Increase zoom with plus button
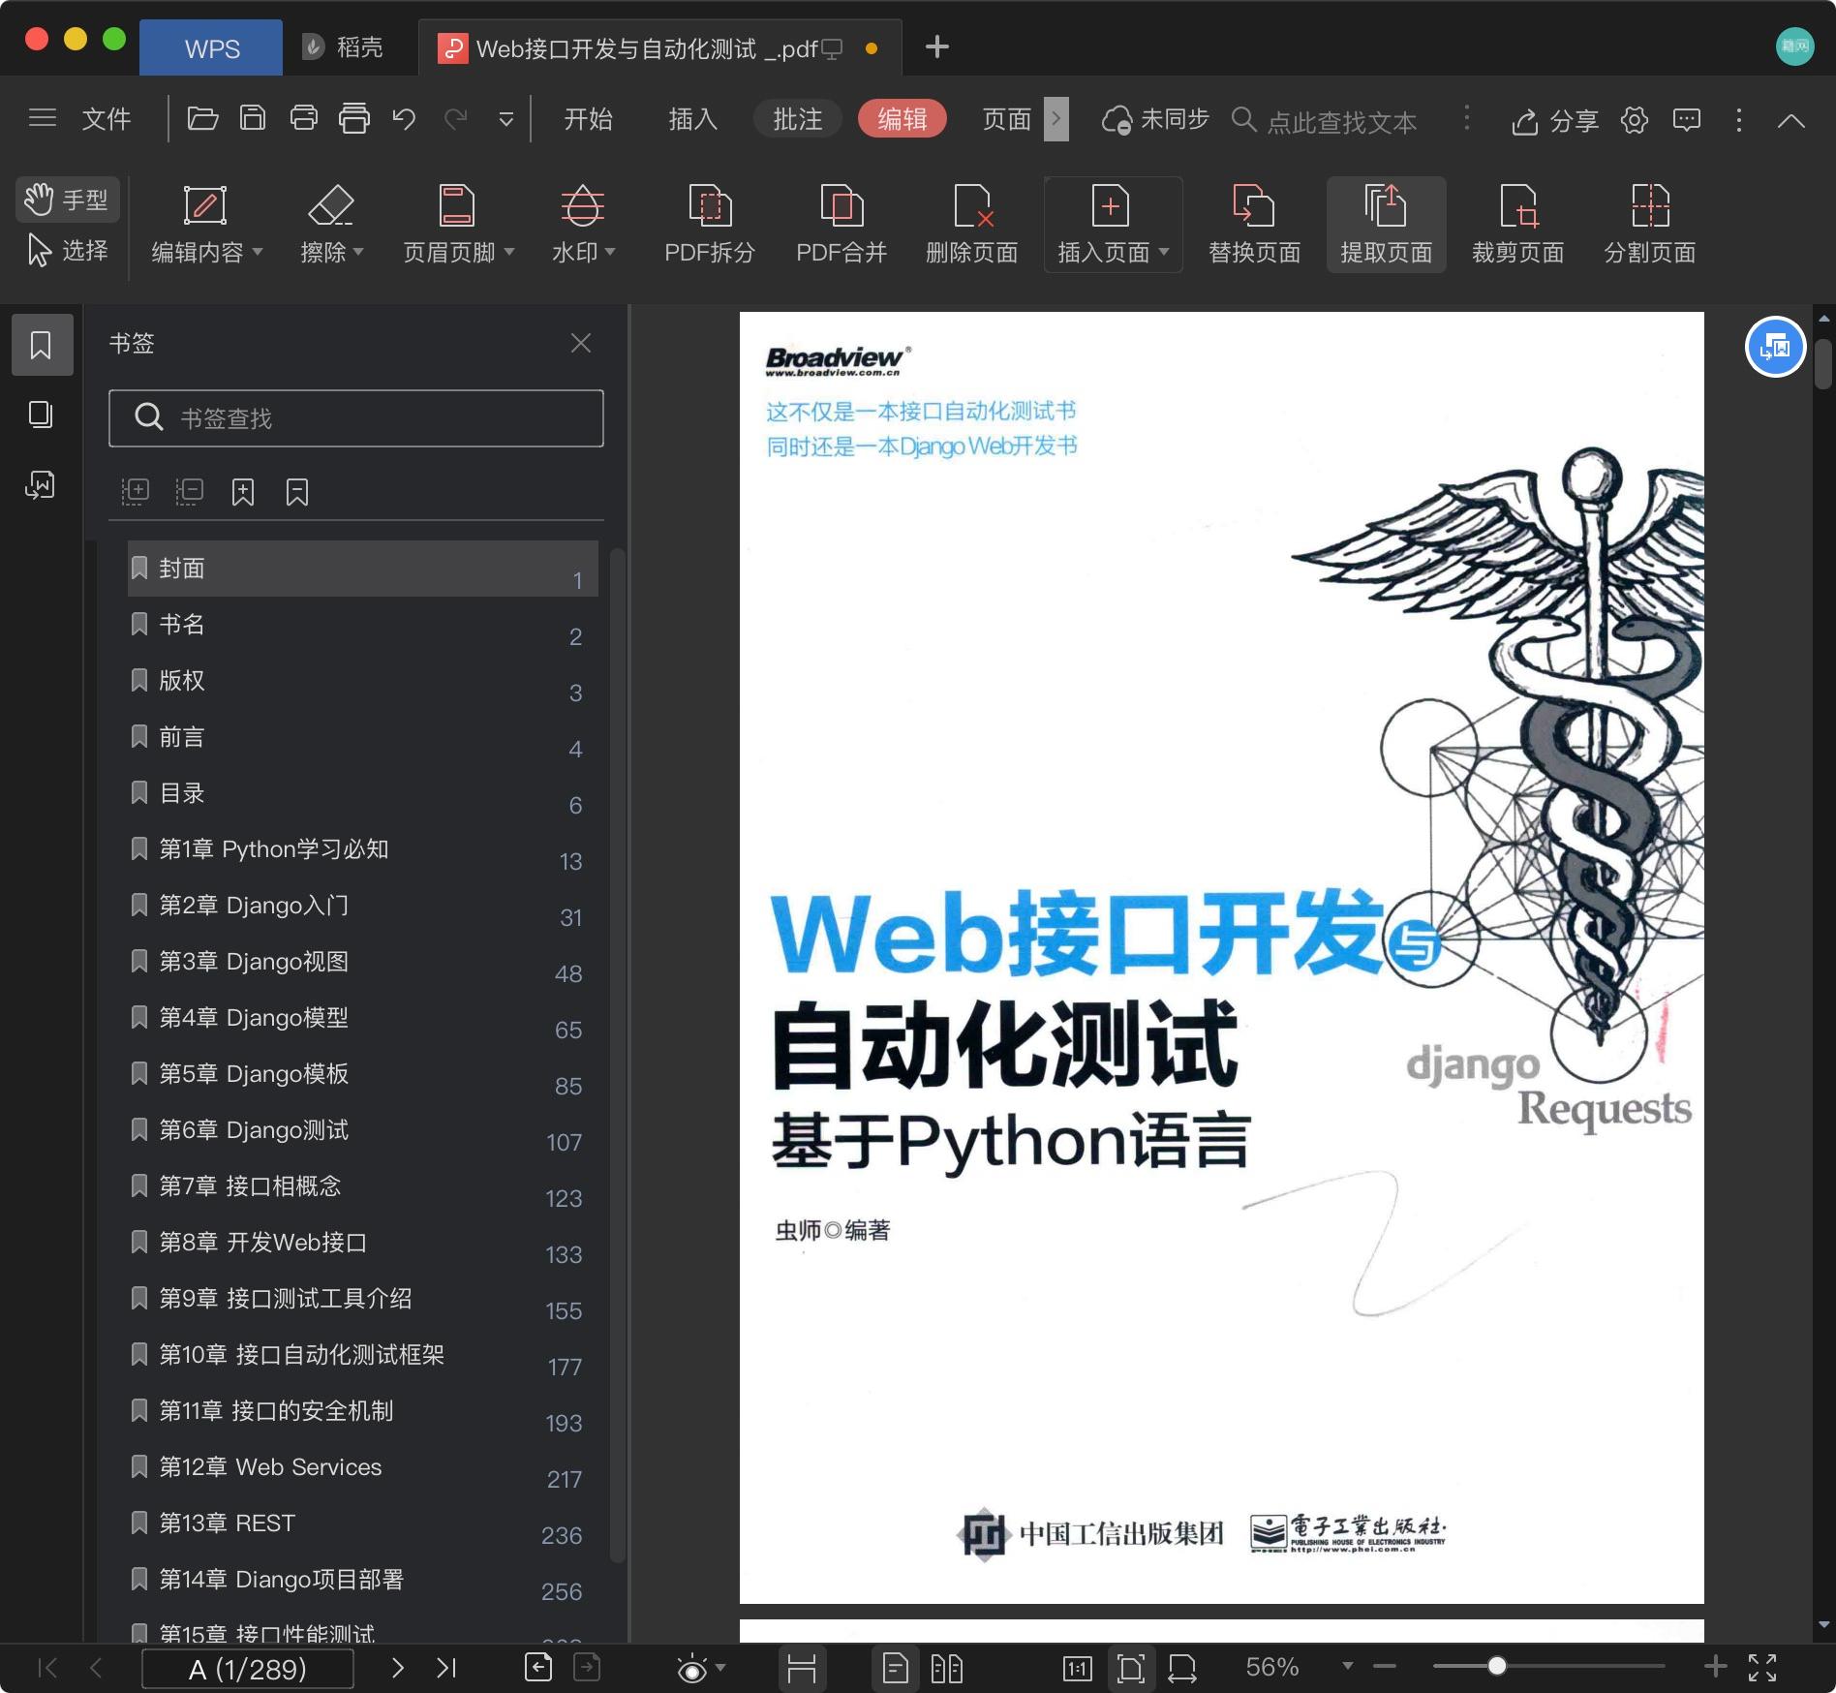1836x1693 pixels. pos(1715,1666)
